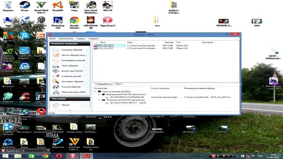Switch to the Подробности tab

(104, 84)
